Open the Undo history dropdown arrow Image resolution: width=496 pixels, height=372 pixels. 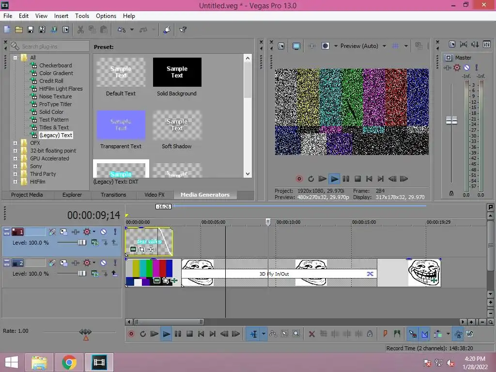pos(132,30)
